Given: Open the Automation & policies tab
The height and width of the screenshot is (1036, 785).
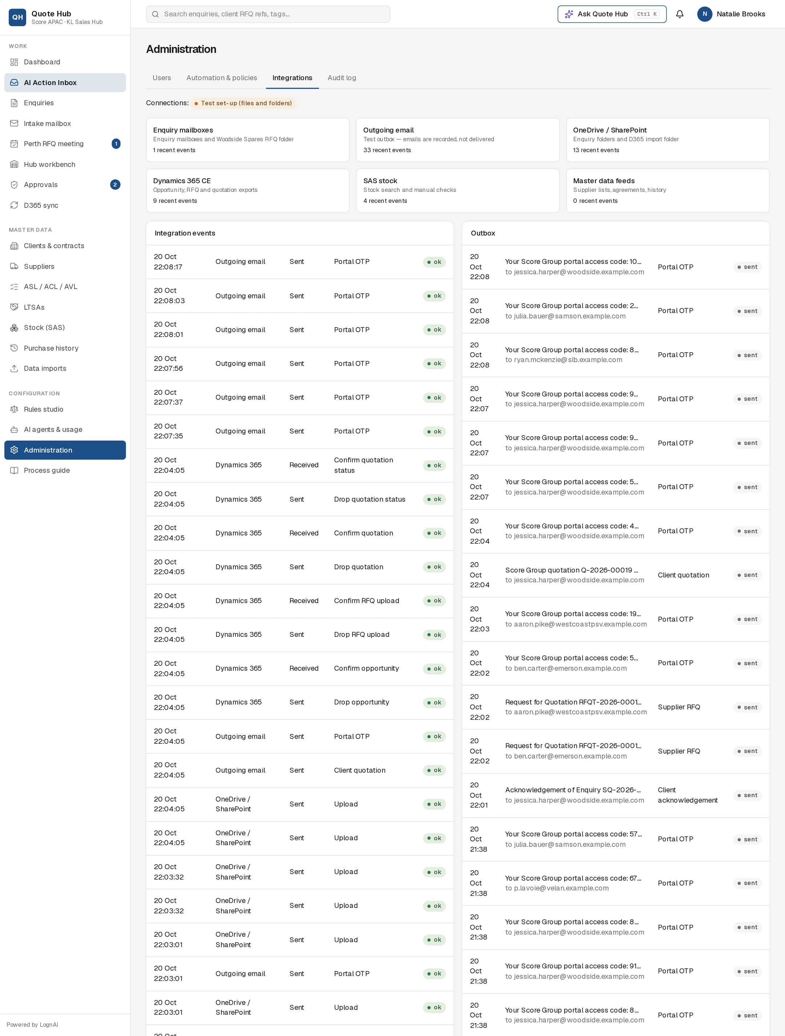Looking at the screenshot, I should pyautogui.click(x=222, y=78).
